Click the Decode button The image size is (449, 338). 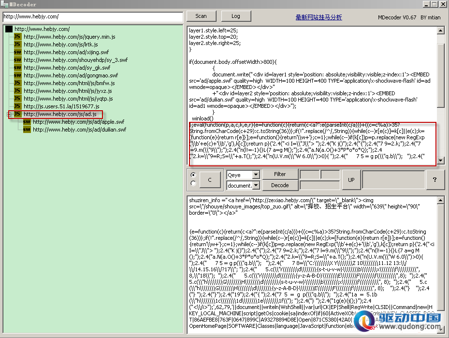pyautogui.click(x=280, y=185)
